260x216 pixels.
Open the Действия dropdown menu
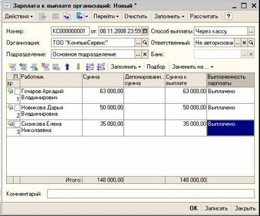(x=19, y=16)
